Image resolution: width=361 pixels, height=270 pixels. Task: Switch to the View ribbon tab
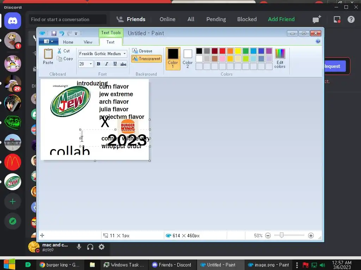point(88,42)
